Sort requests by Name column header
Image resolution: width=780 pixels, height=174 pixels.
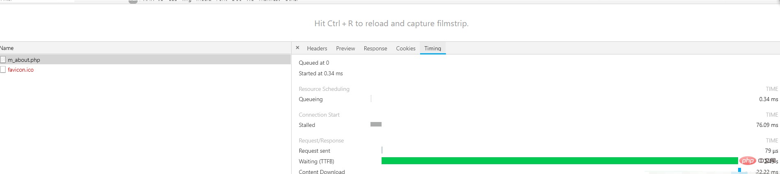pos(7,48)
